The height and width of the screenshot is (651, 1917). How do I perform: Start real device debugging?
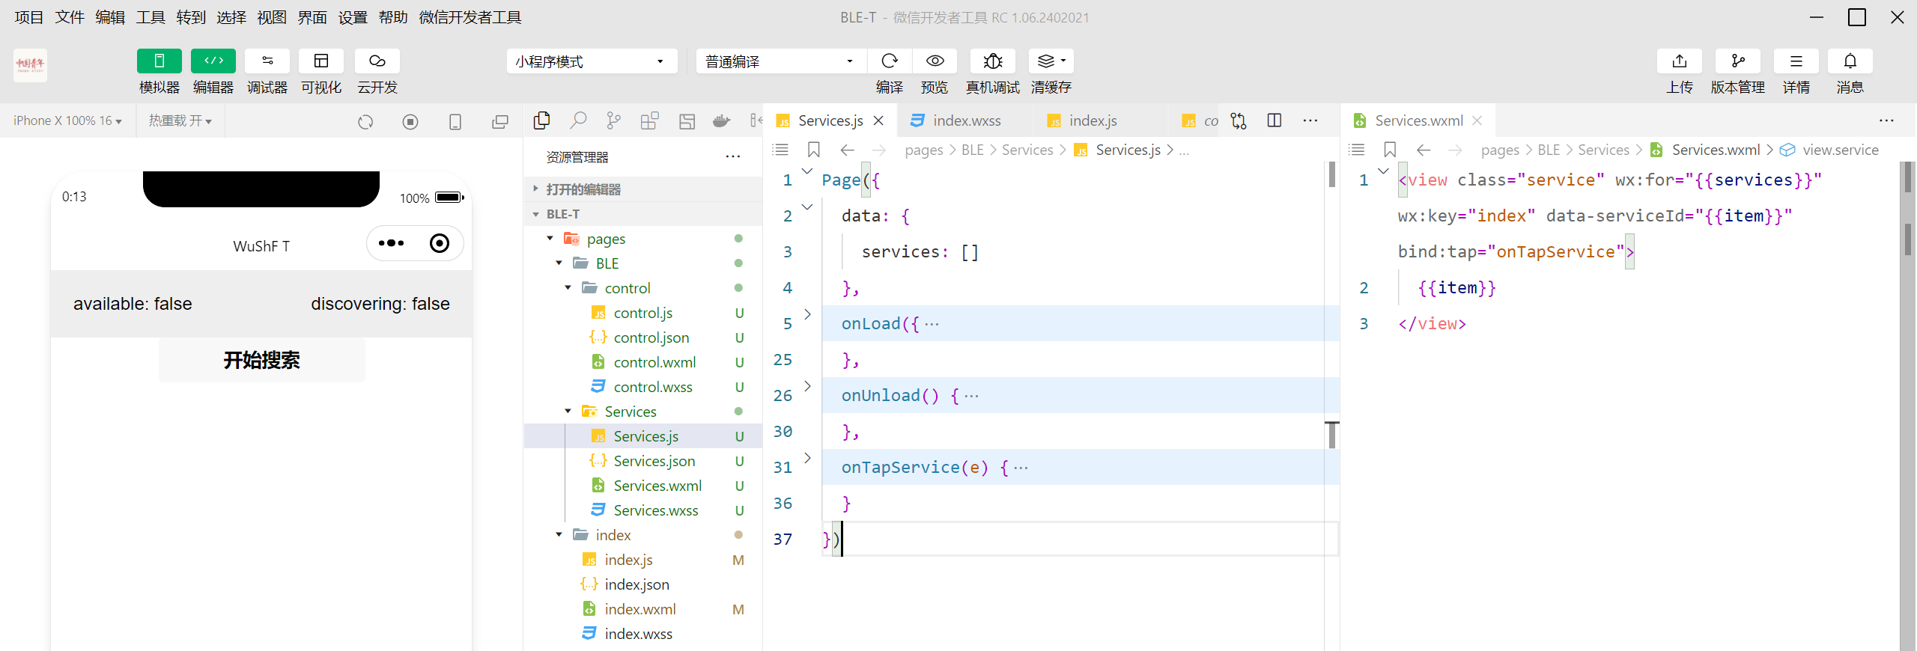pyautogui.click(x=993, y=61)
